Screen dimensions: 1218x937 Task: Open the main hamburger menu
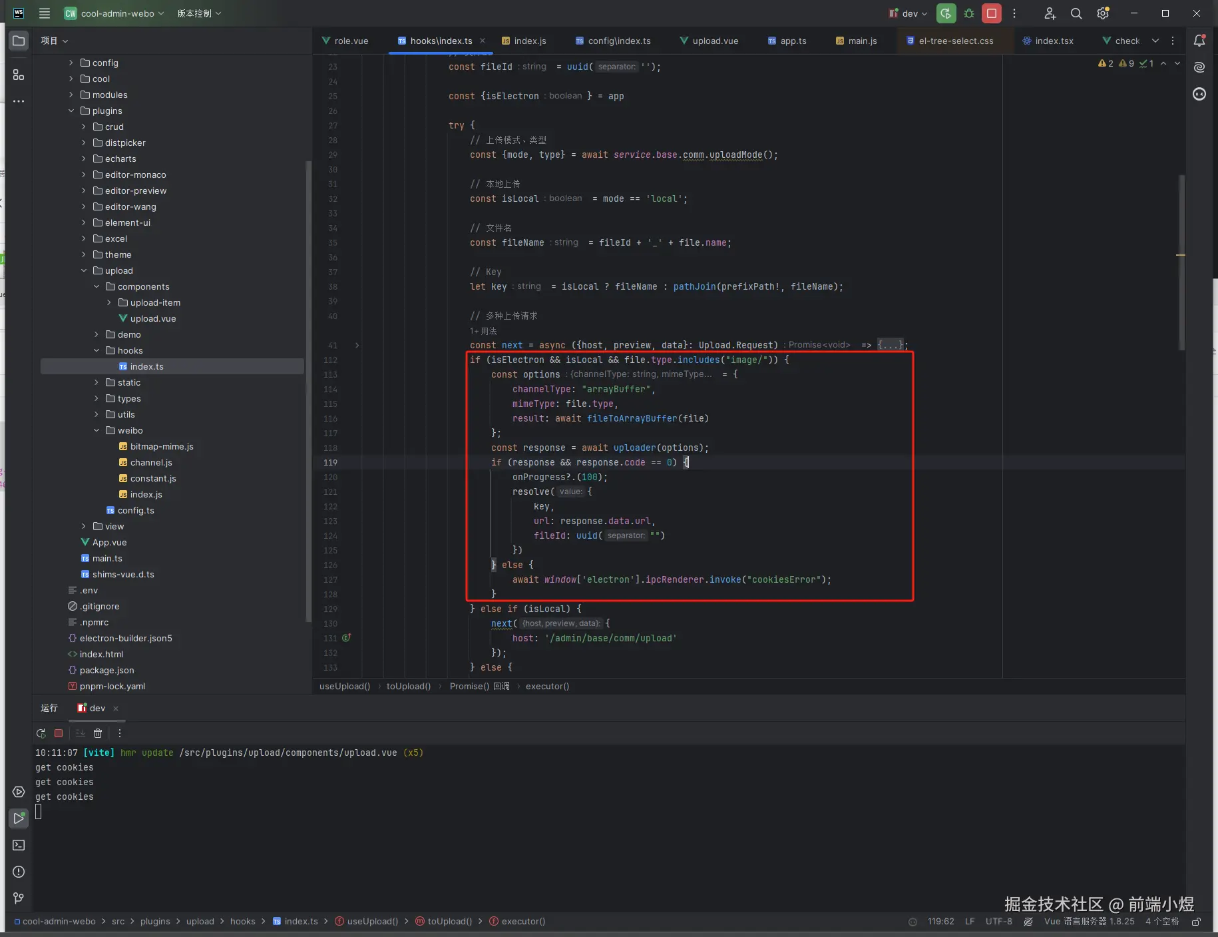point(45,13)
